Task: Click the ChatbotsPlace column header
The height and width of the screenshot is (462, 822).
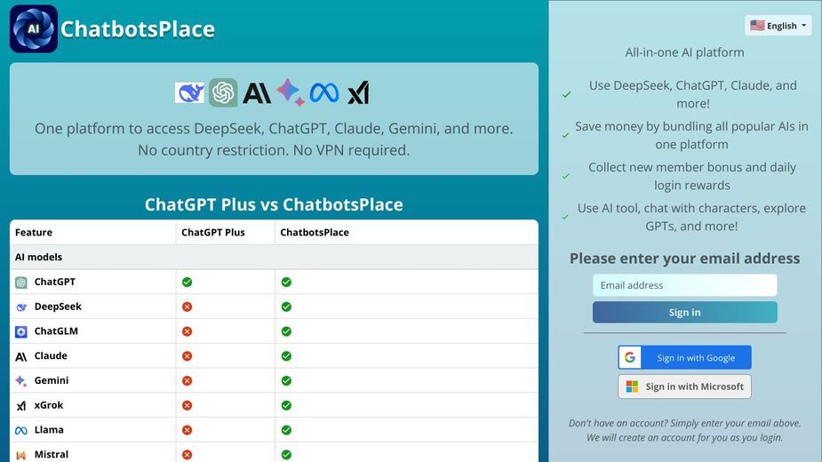Action: 315,232
